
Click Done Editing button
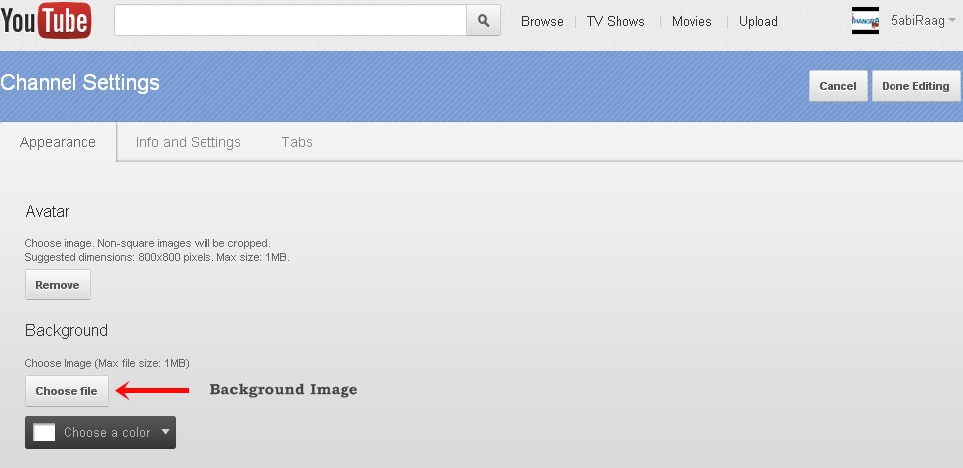coord(915,86)
